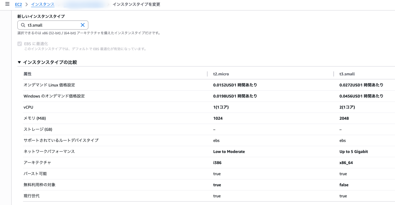Click the Up to 5 Gigabit value
The width and height of the screenshot is (395, 205).
353,151
